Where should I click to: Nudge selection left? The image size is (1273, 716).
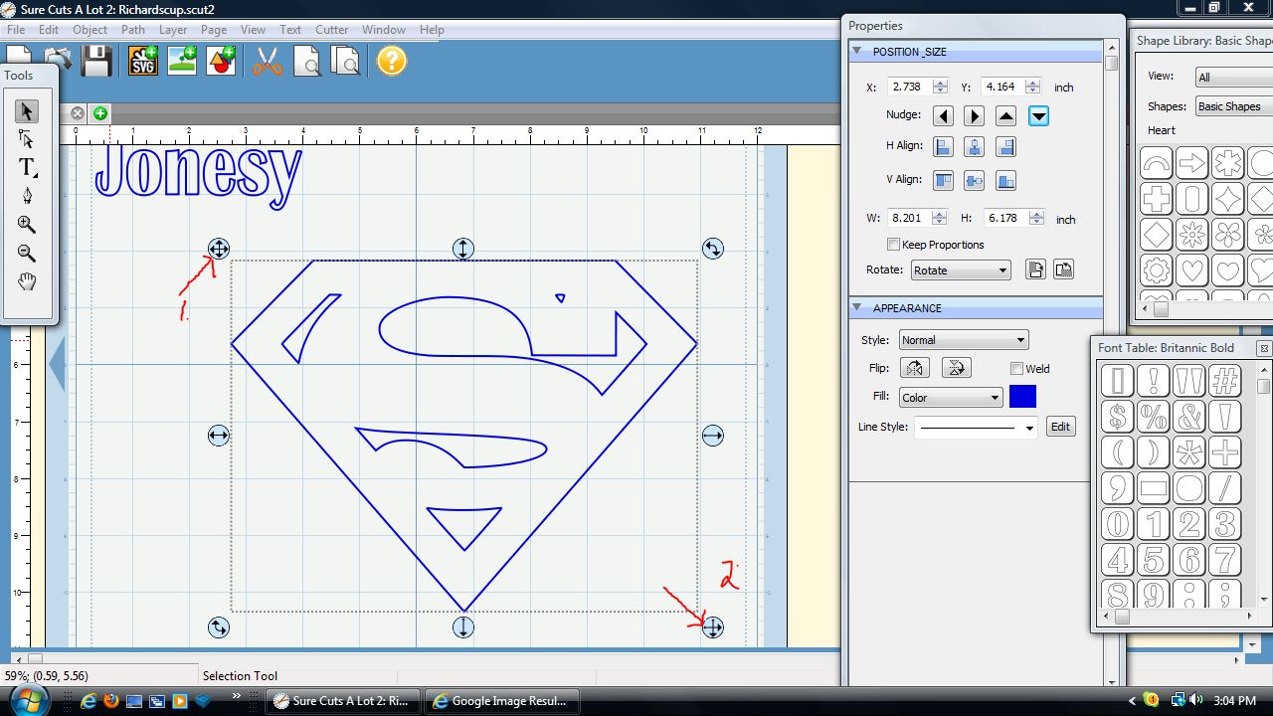pyautogui.click(x=944, y=116)
